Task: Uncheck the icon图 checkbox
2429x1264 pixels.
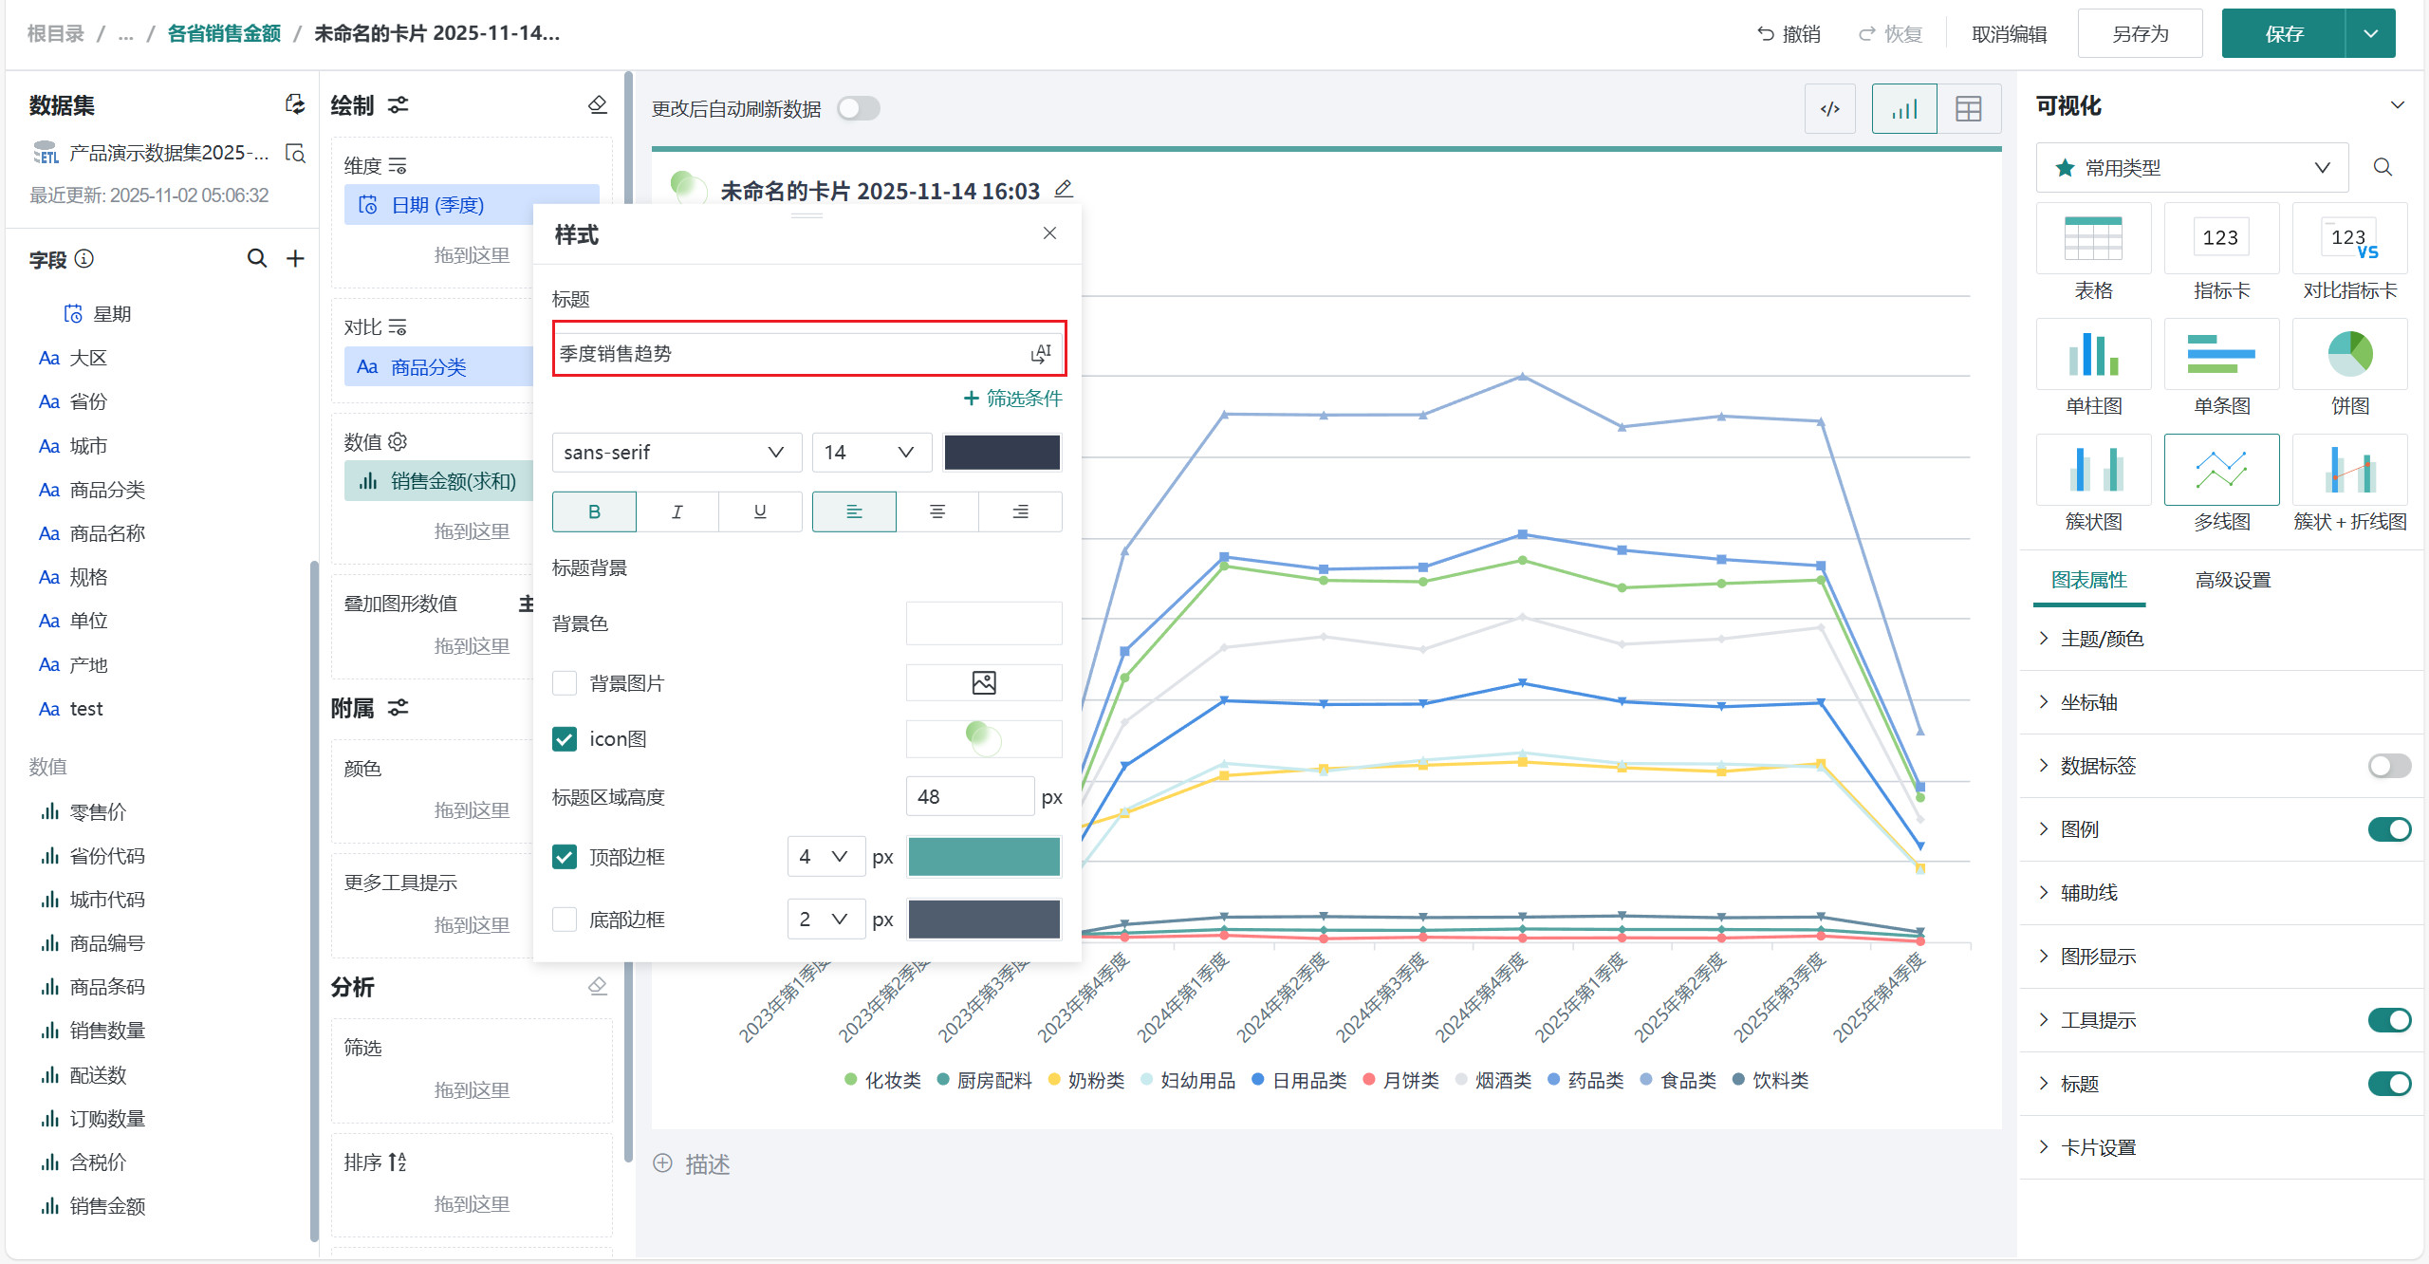Action: pos(565,739)
